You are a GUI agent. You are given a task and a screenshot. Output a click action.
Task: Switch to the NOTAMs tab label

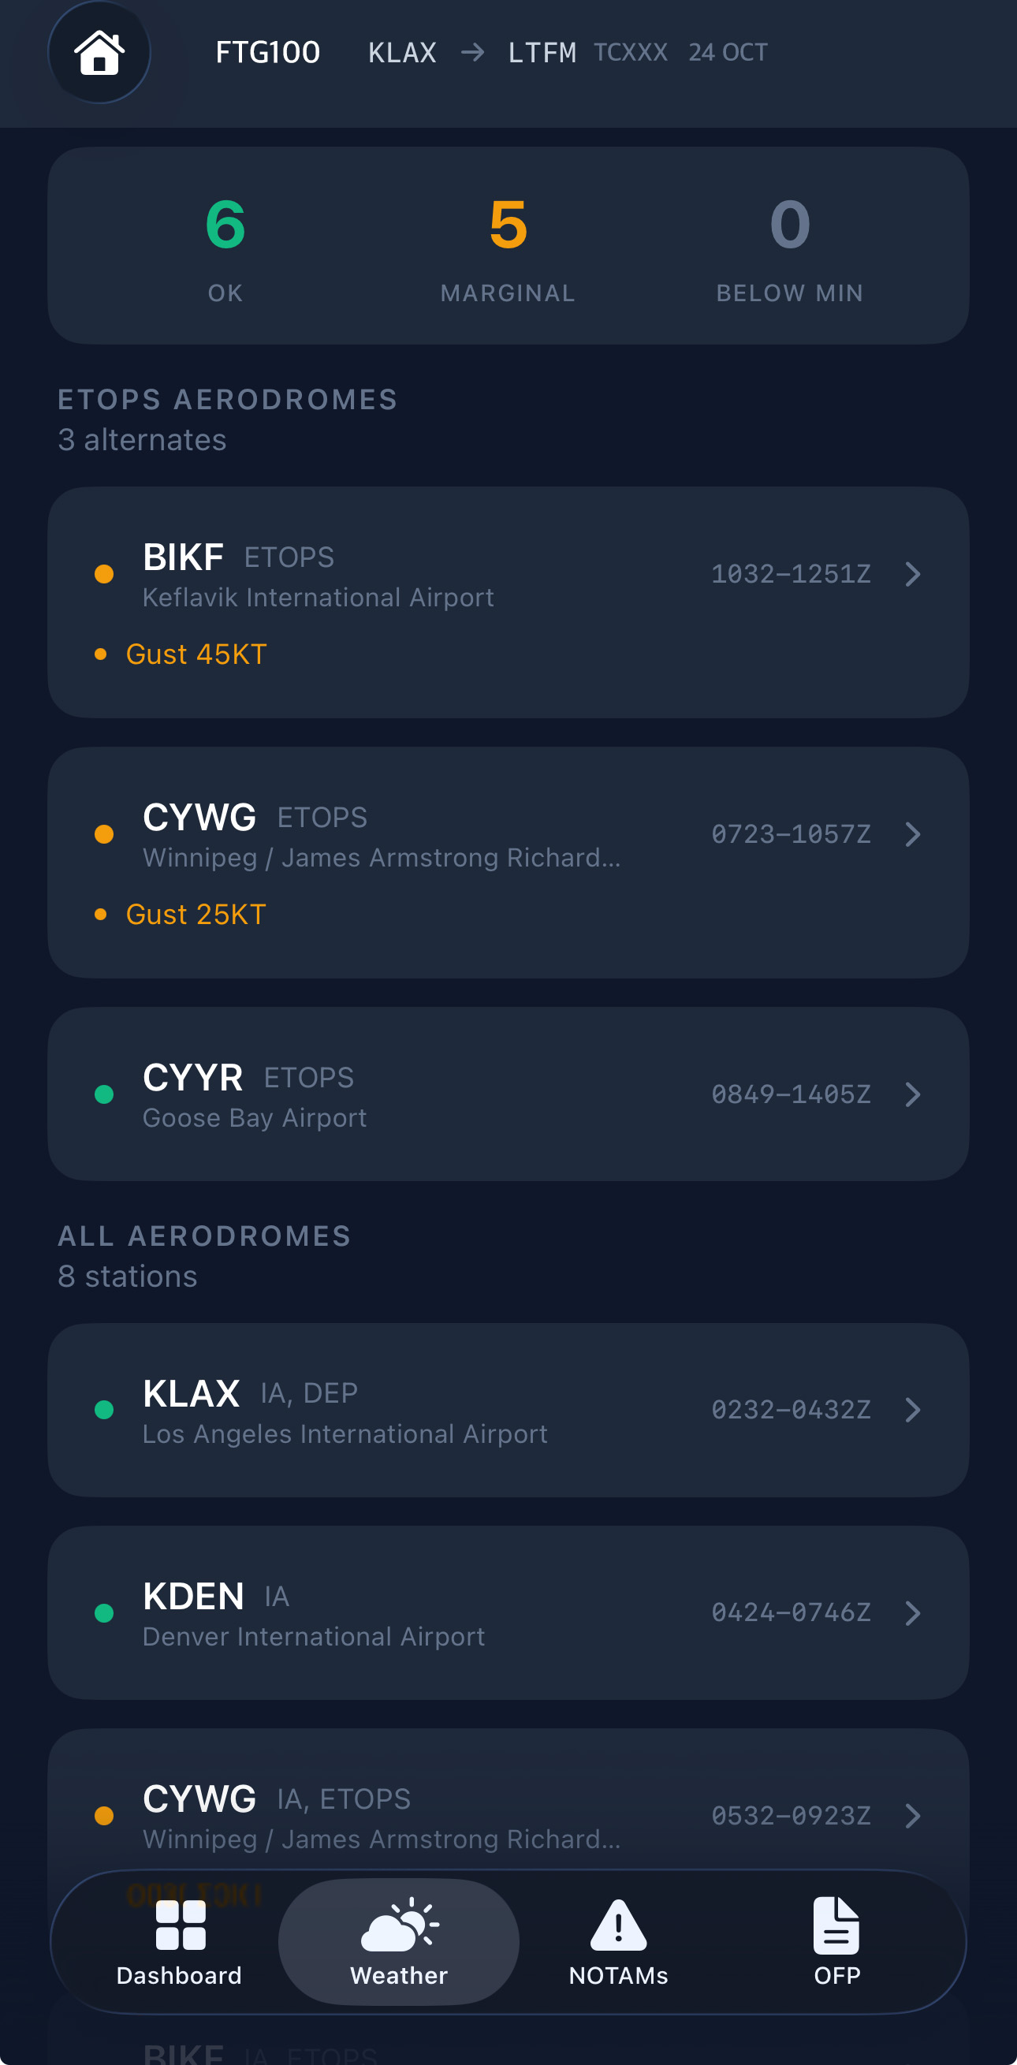click(x=618, y=1975)
